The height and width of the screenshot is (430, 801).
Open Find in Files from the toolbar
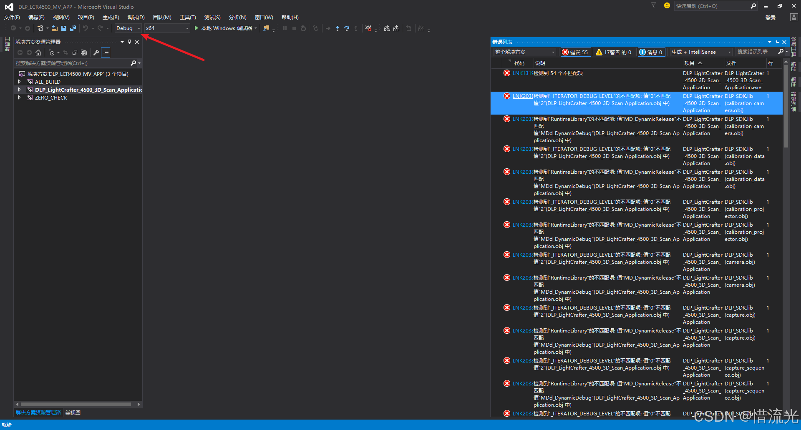[x=266, y=28]
